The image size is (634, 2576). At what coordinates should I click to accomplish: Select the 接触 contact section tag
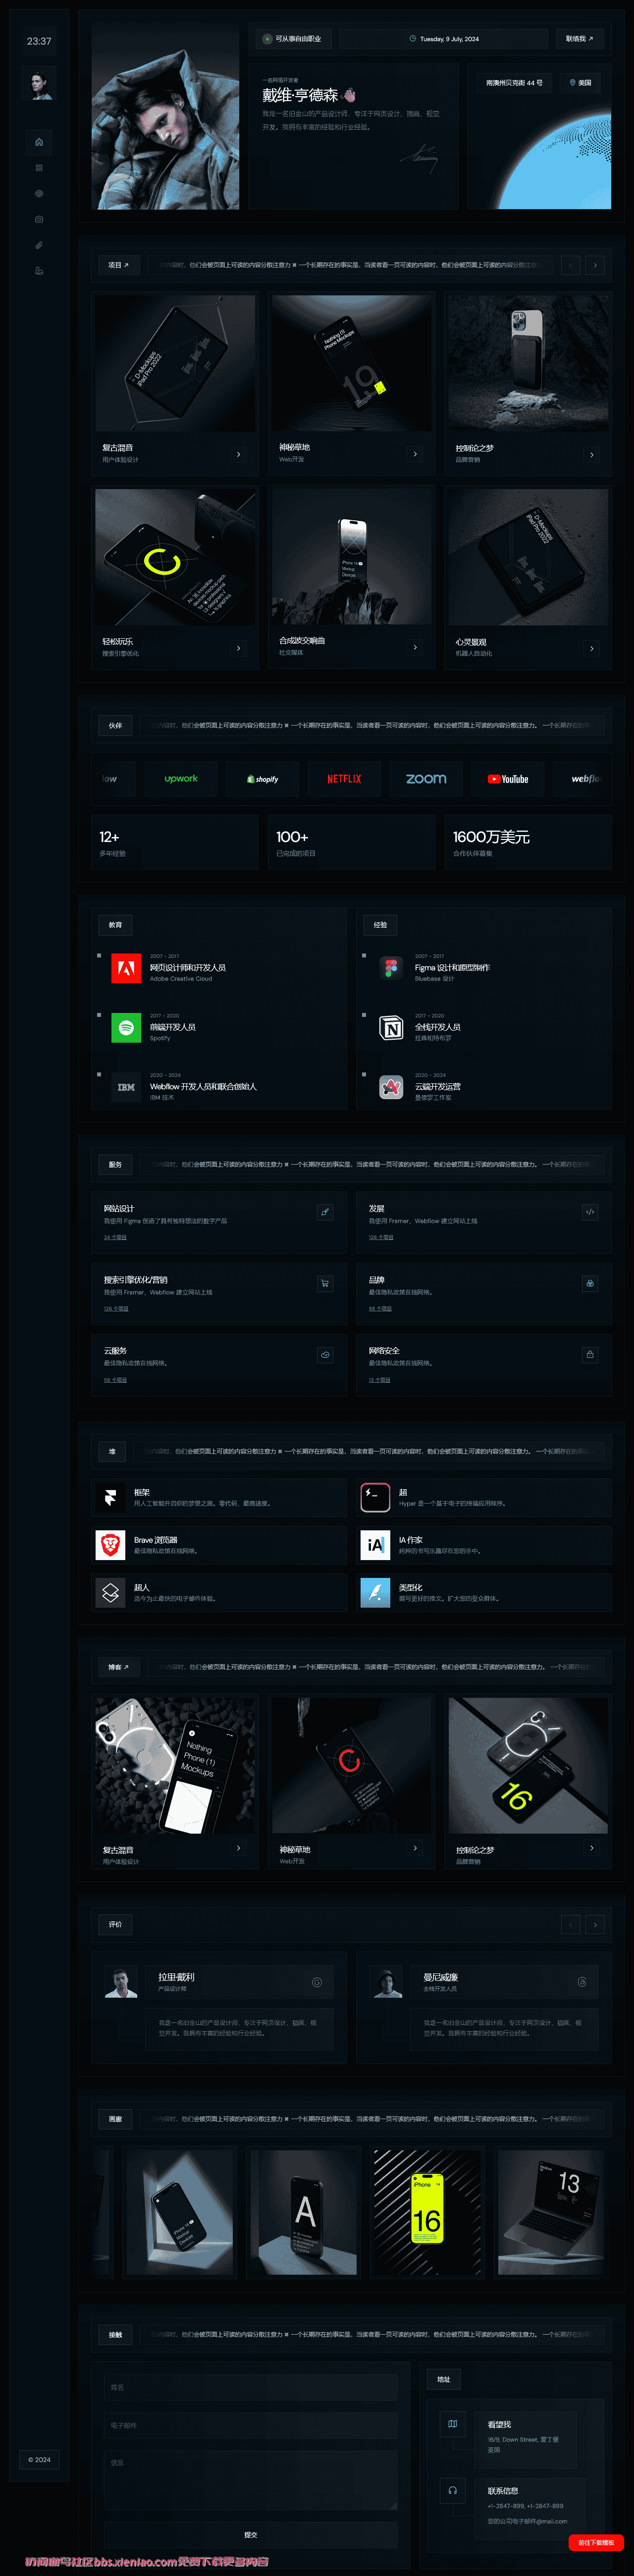pyautogui.click(x=115, y=2335)
